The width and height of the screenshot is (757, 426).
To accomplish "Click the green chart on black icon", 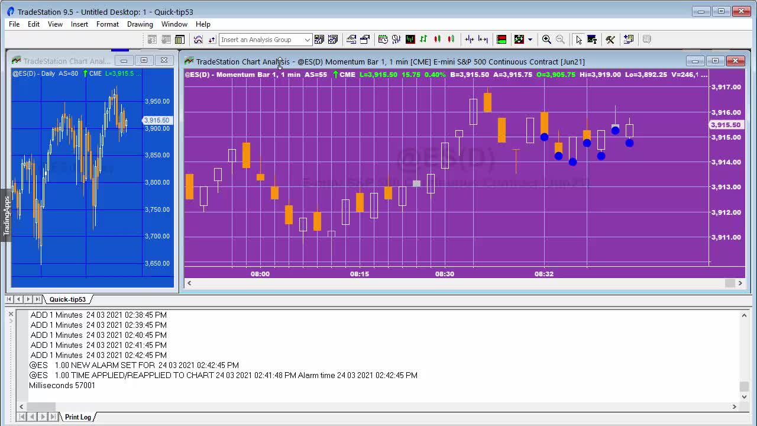I will [410, 40].
